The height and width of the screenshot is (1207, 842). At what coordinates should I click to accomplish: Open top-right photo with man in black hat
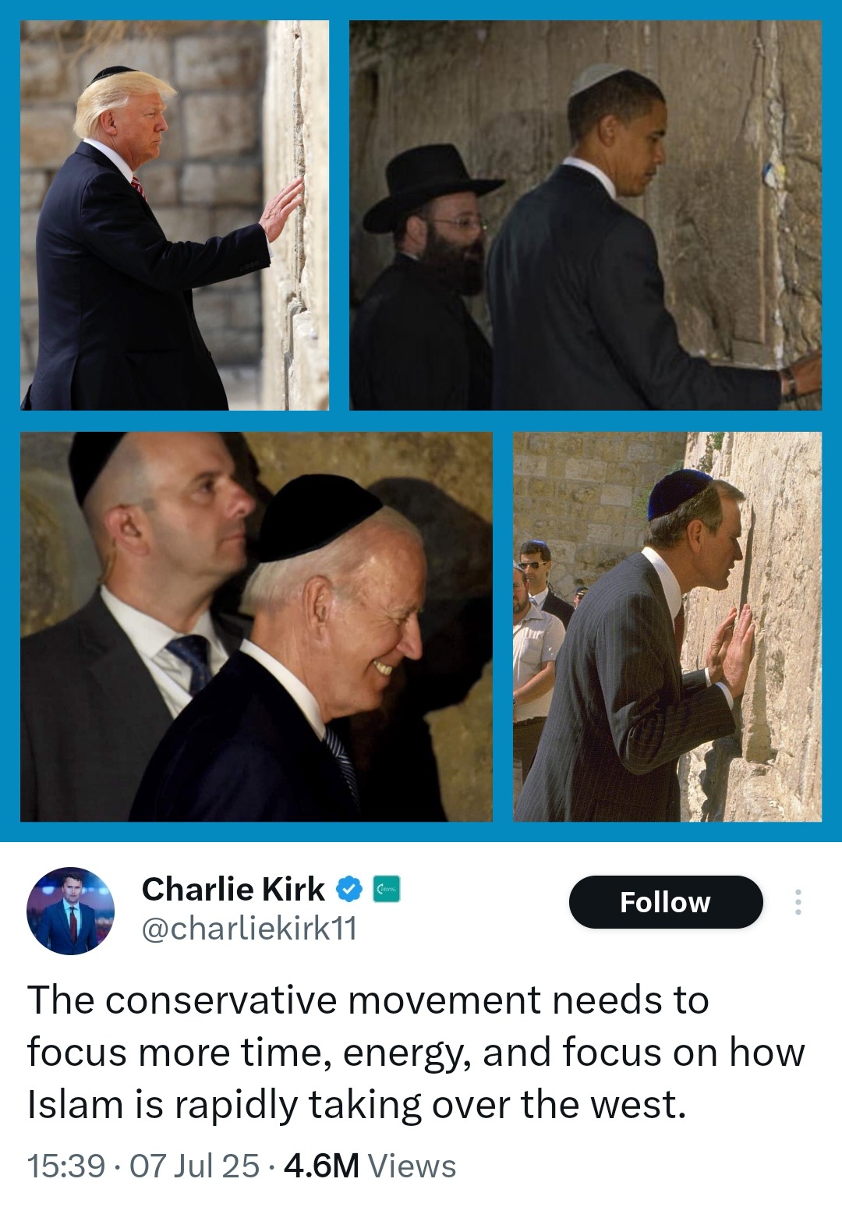pyautogui.click(x=586, y=215)
